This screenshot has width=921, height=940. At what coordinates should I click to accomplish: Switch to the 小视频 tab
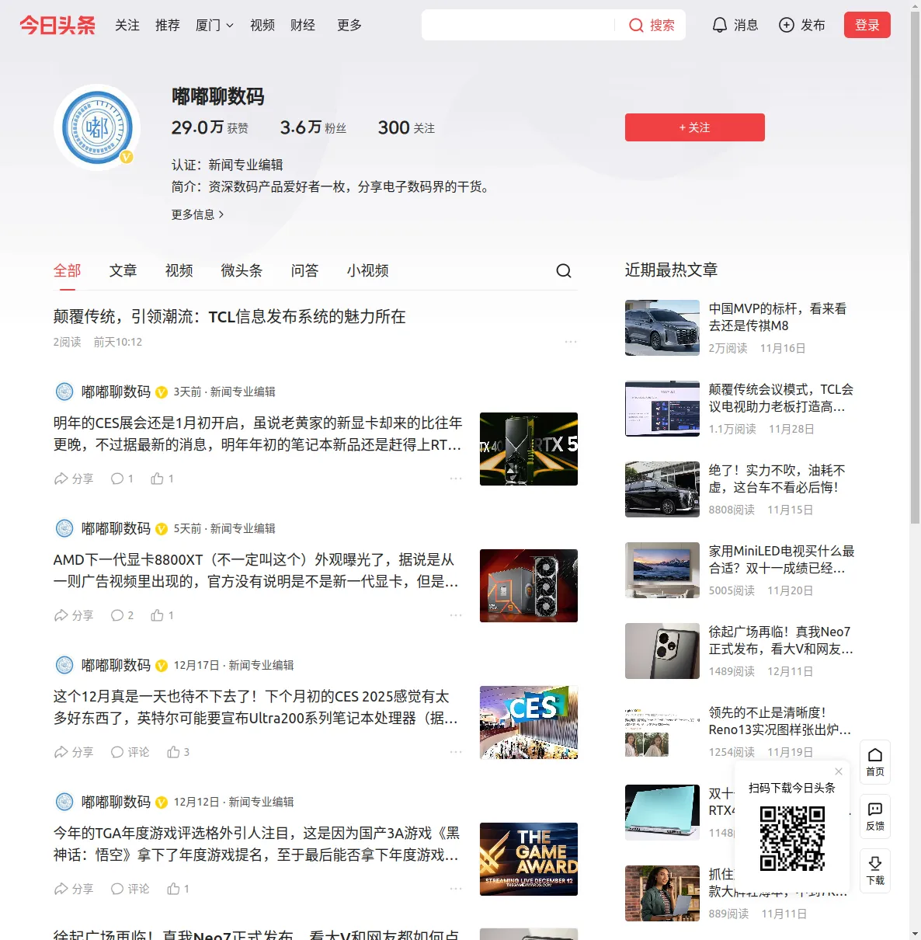367,270
